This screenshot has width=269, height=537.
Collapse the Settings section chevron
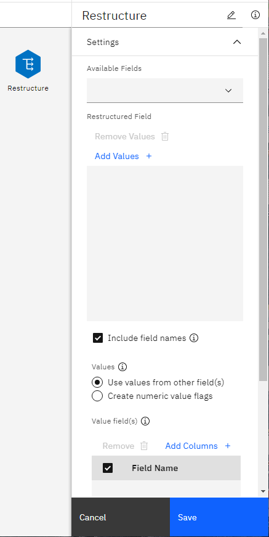237,42
